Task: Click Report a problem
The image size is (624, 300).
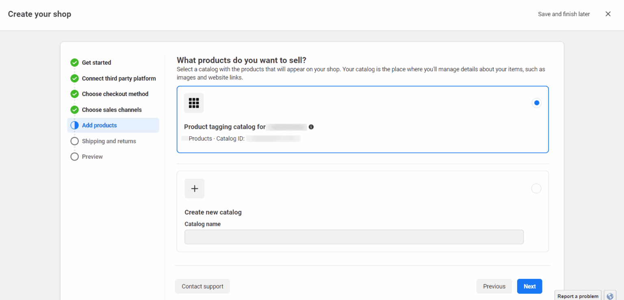Action: (578, 296)
